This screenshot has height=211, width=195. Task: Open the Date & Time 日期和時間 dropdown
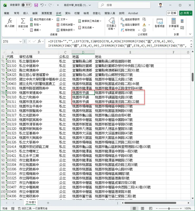click(66, 25)
